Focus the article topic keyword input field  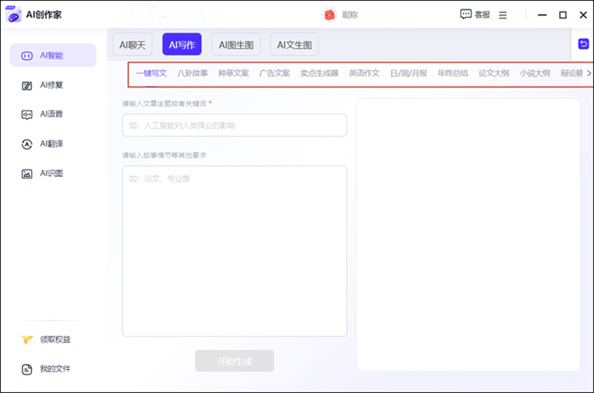tap(235, 125)
